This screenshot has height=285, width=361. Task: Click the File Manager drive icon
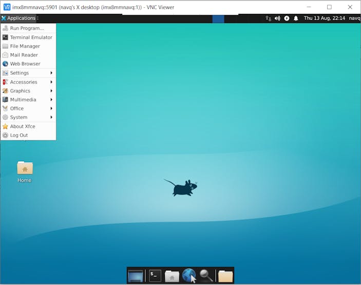[x=5, y=46]
